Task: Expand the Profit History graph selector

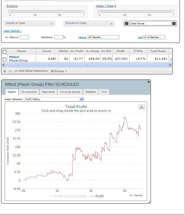Action: 54,99
